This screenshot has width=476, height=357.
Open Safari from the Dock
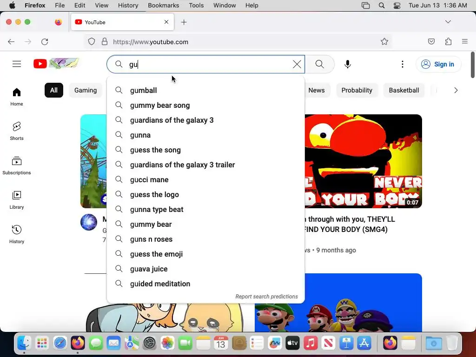click(x=60, y=344)
